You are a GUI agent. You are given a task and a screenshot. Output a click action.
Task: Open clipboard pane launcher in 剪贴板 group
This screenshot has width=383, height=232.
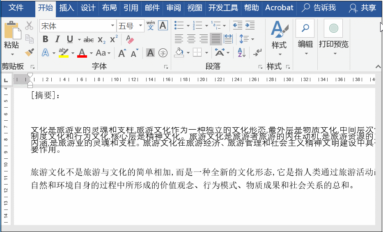33,67
